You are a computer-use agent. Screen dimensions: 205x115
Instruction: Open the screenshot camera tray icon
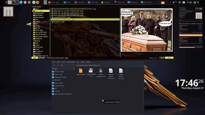point(184,2)
